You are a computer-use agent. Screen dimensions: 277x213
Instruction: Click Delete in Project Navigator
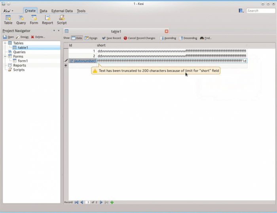[38, 37]
